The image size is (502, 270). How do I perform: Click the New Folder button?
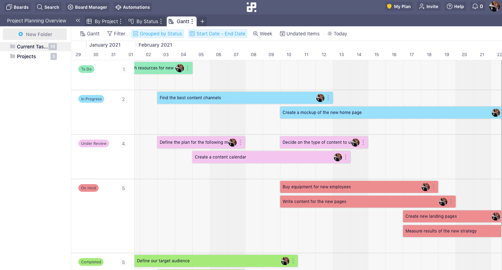click(x=34, y=34)
